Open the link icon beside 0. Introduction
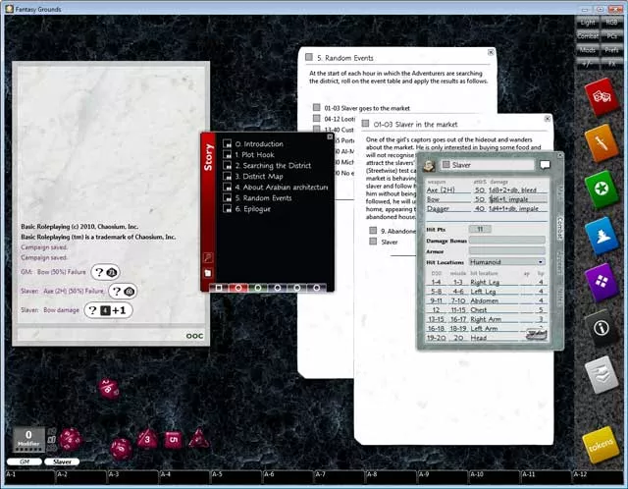The width and height of the screenshot is (628, 489). click(x=227, y=143)
